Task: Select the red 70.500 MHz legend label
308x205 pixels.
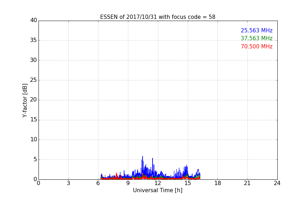Action: 257,47
